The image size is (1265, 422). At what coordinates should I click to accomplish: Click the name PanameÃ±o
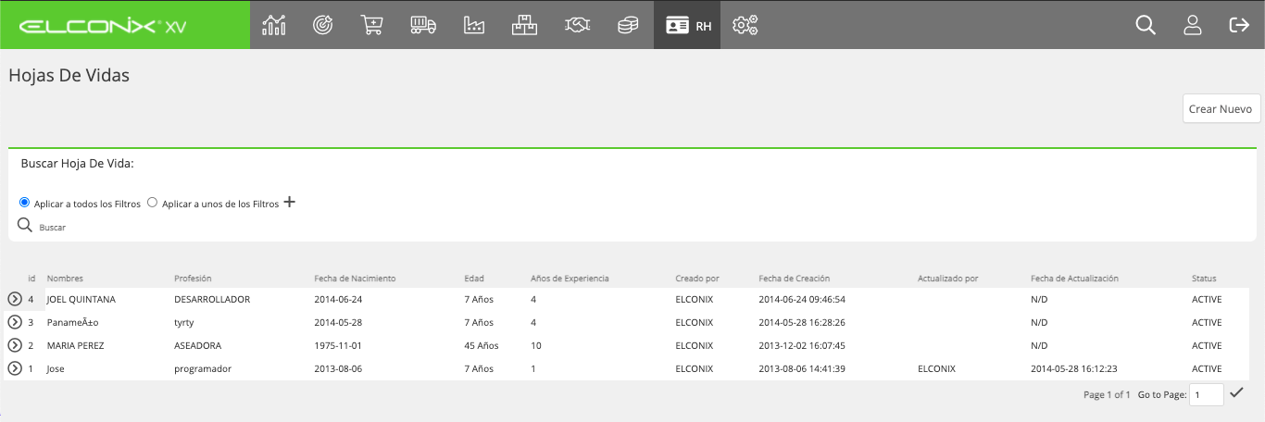tap(72, 322)
